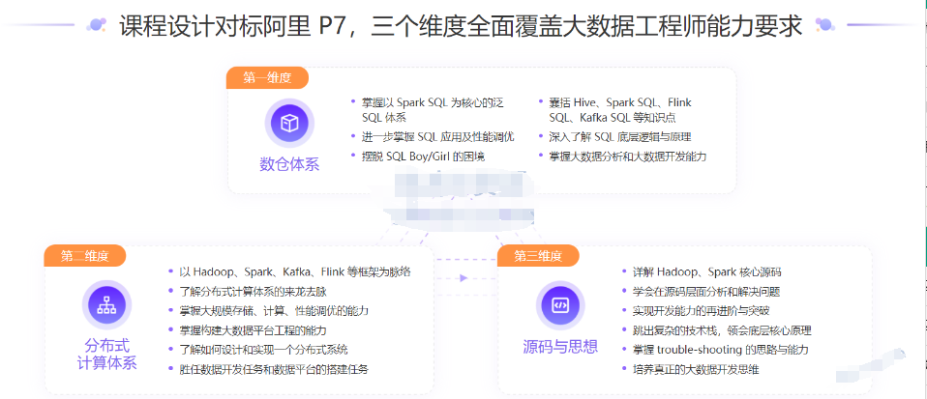Click the 分布式计算体系 heading text

click(x=106, y=354)
